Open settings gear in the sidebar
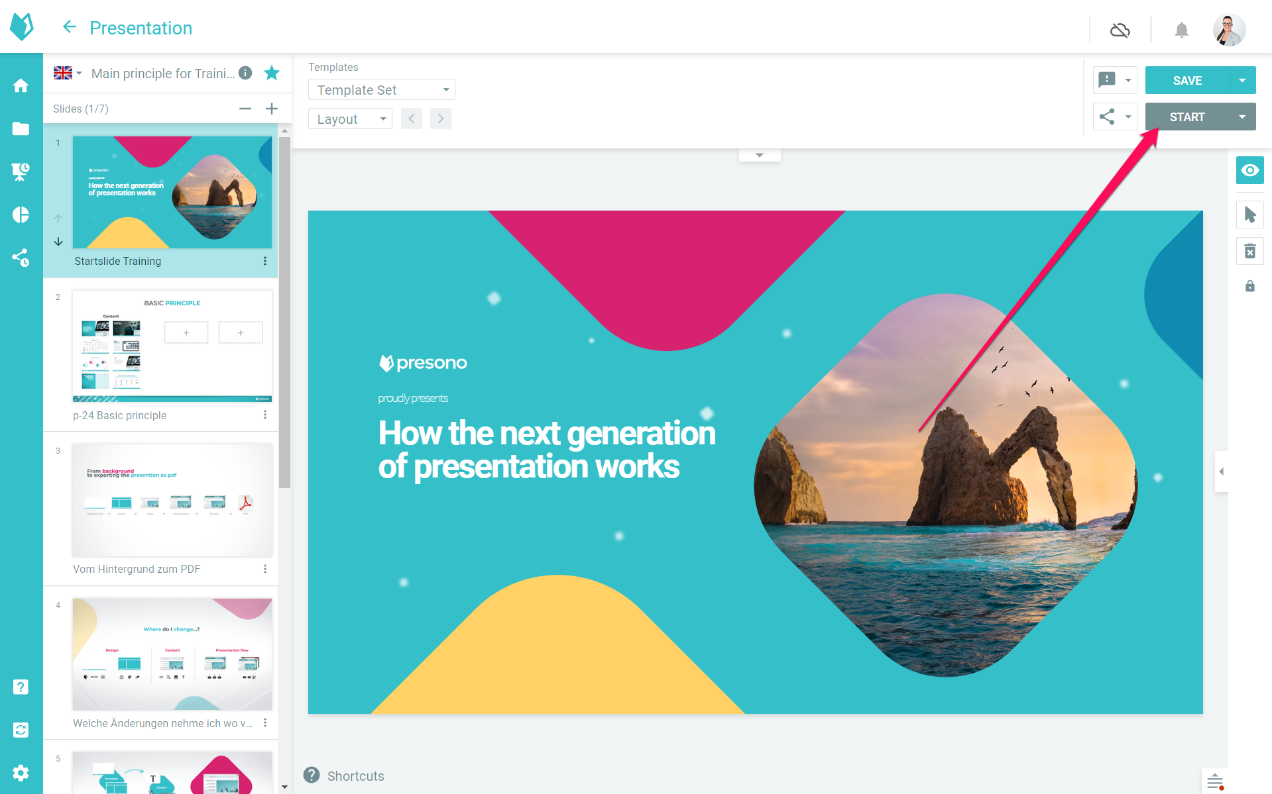This screenshot has width=1272, height=794. click(21, 773)
